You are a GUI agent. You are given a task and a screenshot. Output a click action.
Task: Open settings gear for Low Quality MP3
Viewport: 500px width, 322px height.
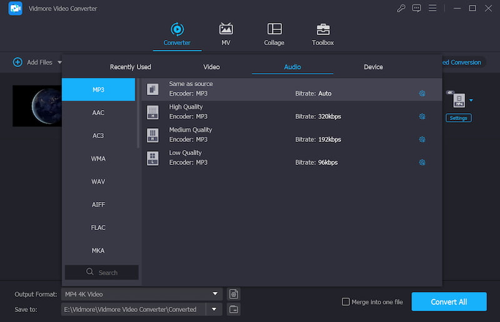click(422, 163)
